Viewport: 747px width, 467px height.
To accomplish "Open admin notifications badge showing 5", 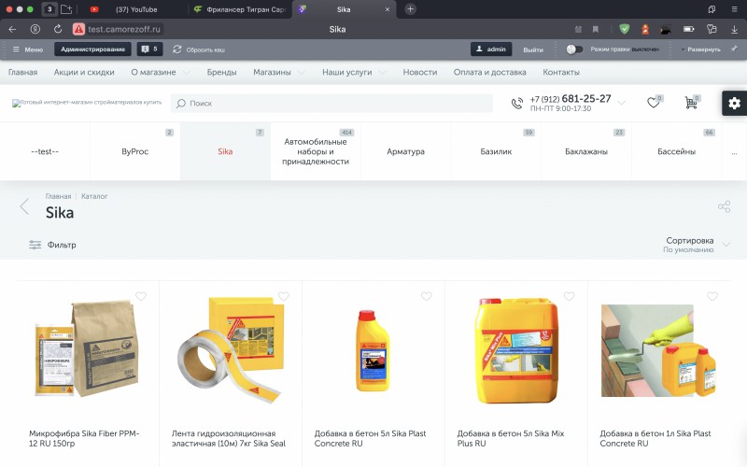I will pos(149,50).
